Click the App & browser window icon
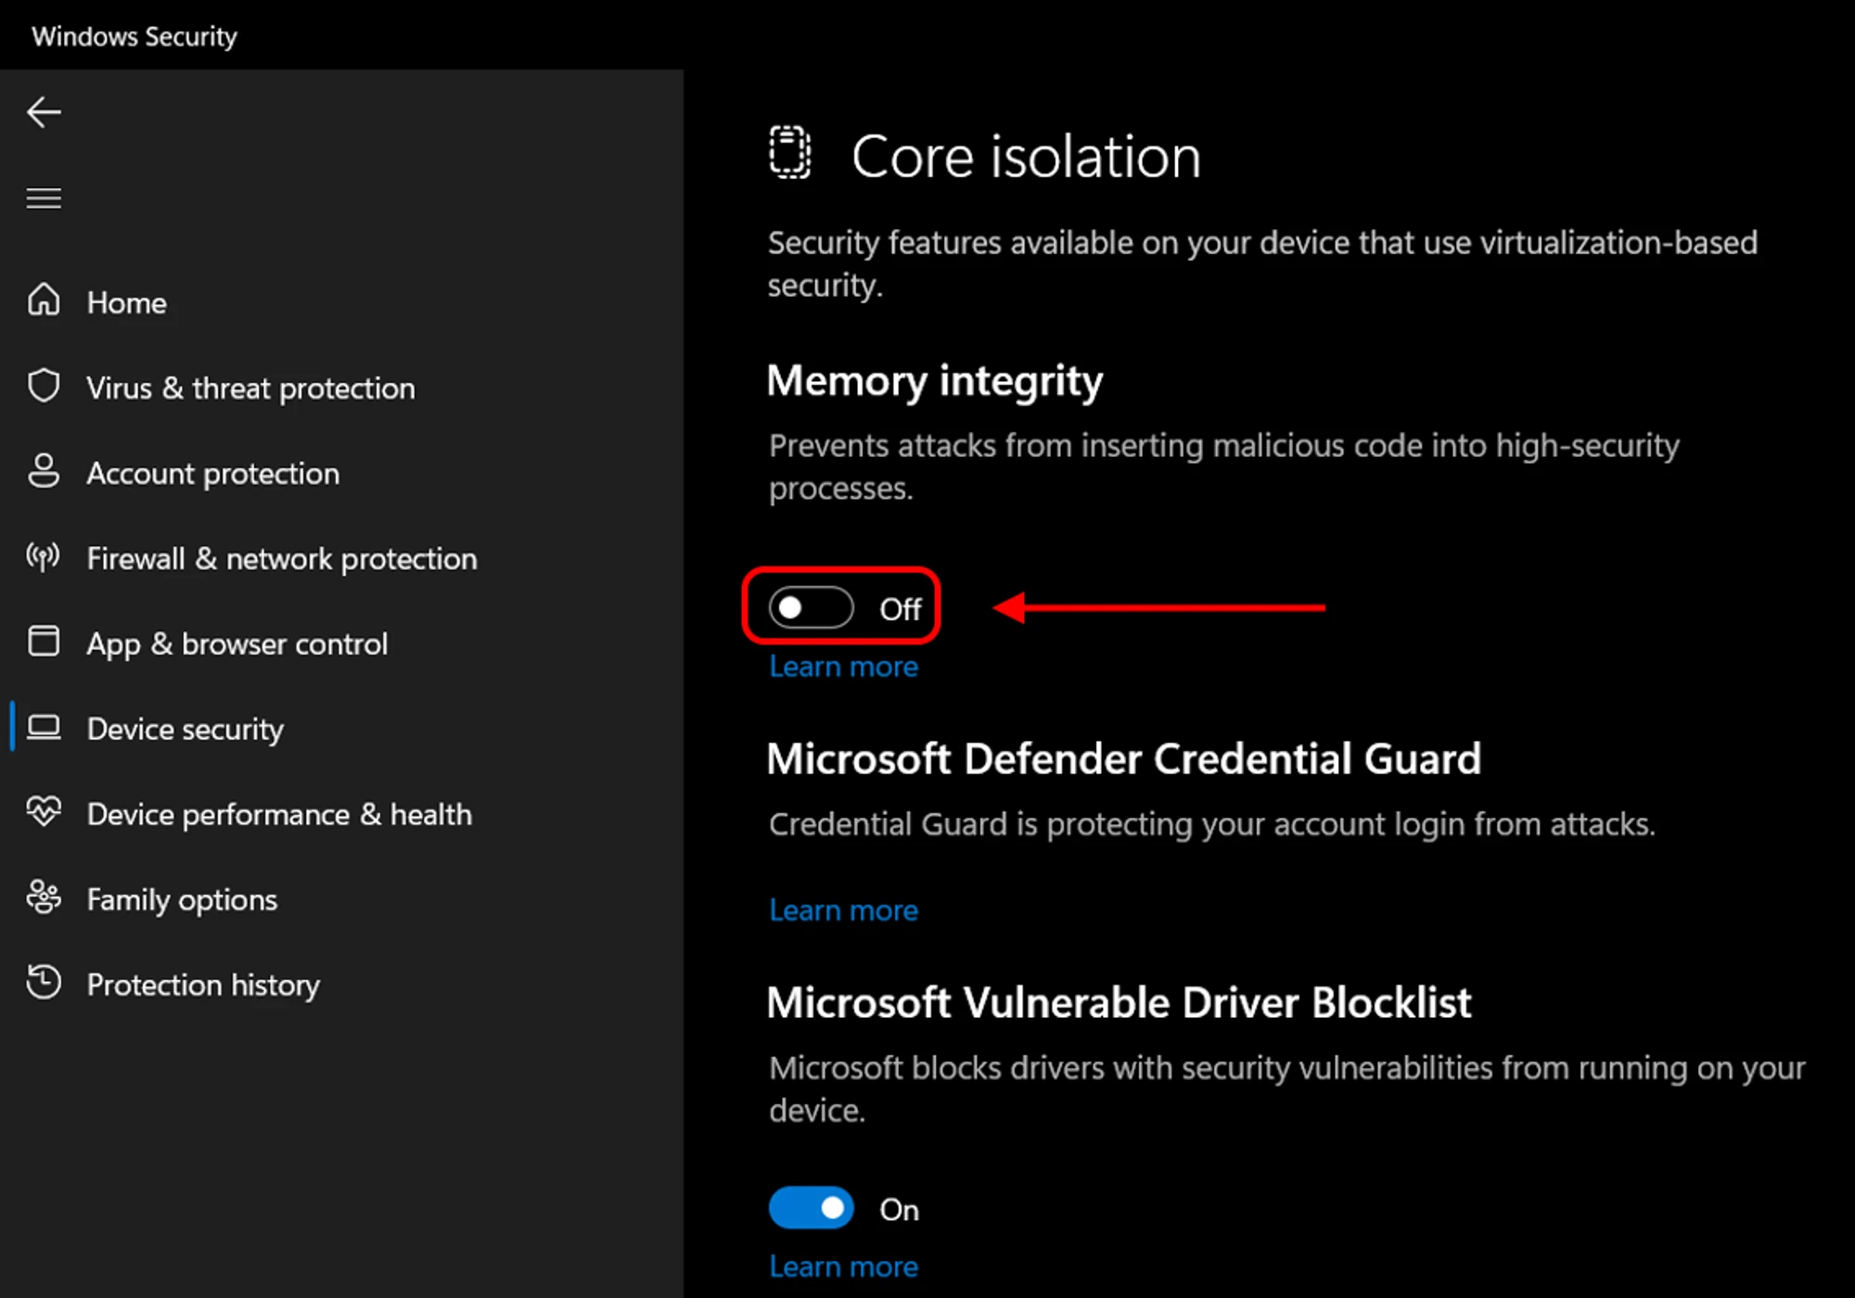This screenshot has height=1298, width=1855. 44,642
